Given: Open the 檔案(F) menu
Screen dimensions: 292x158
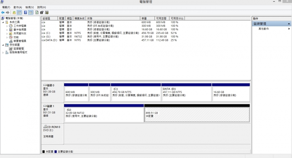Looking at the screenshot, I should (x=6, y=7).
